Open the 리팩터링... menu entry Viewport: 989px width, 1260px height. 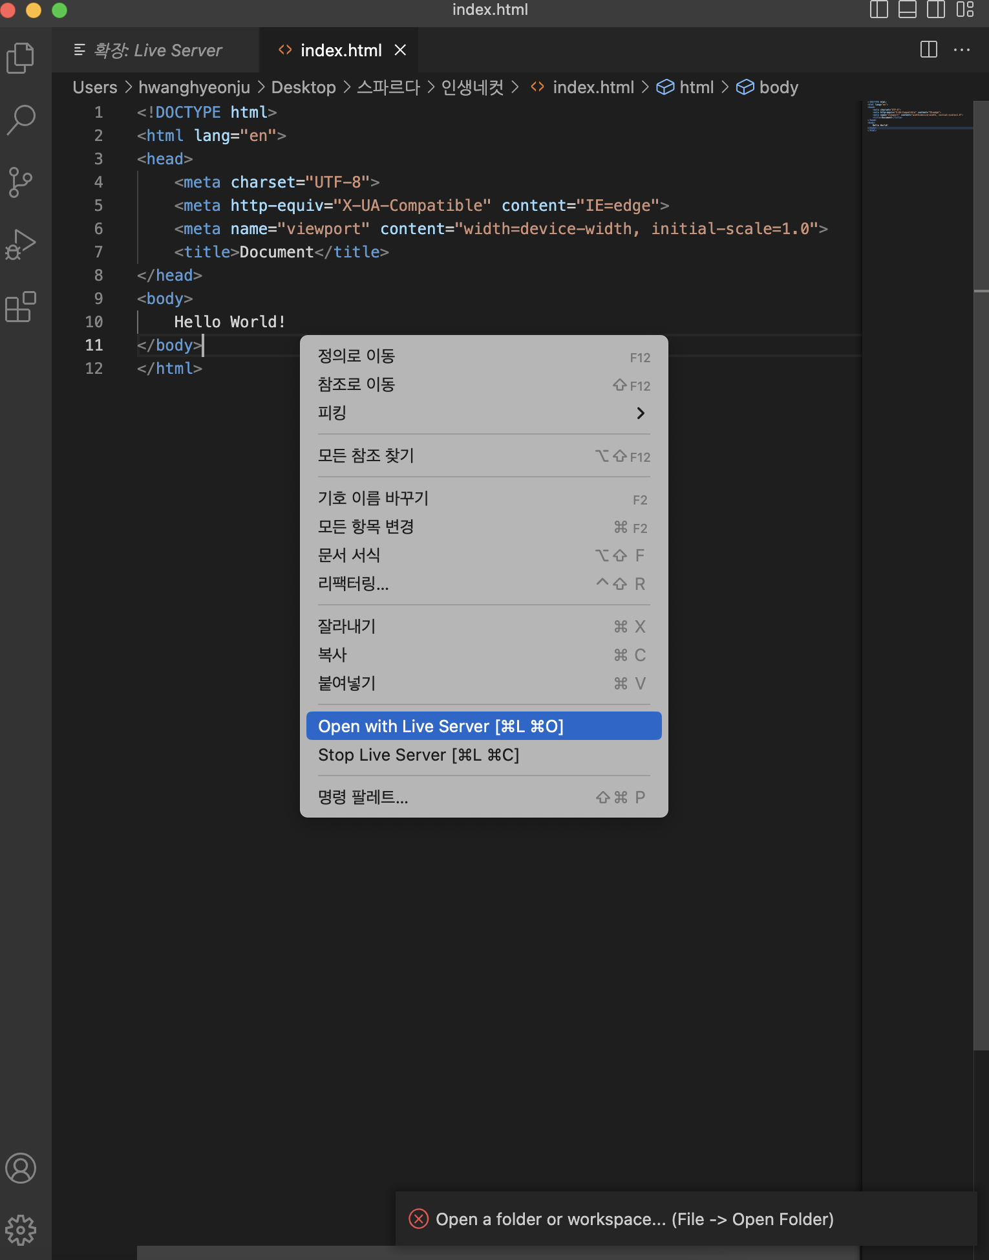[x=484, y=584]
